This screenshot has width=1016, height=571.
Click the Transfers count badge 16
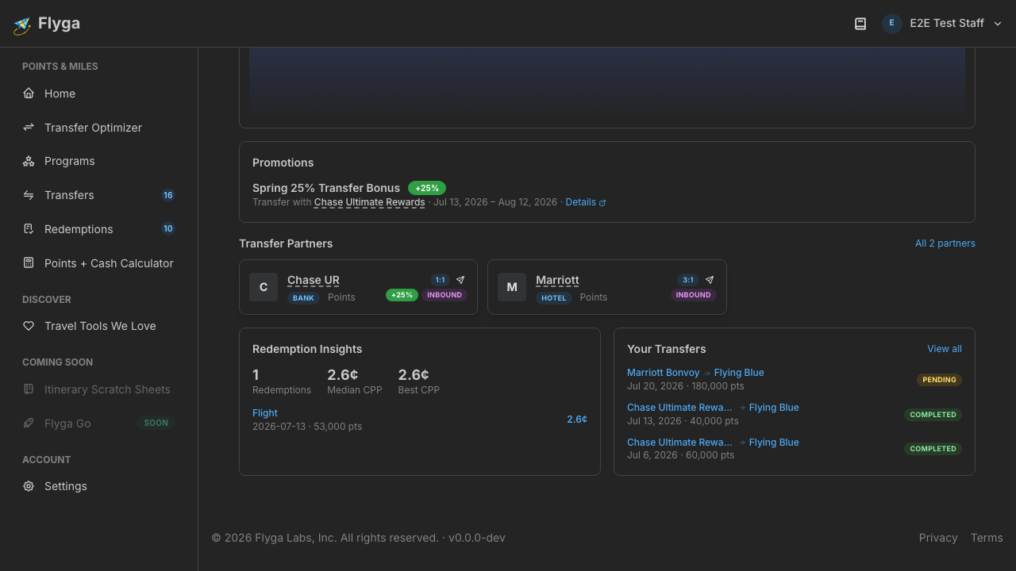tap(168, 195)
